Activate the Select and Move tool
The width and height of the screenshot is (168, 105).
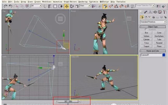tap(67, 6)
